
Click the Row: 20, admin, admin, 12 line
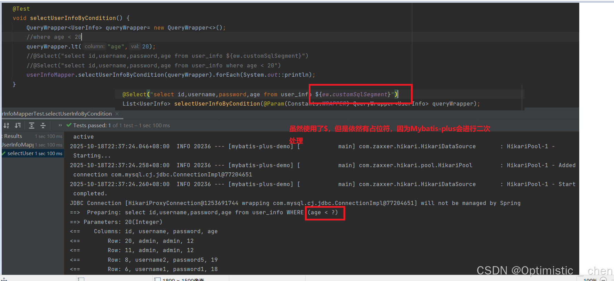(131, 241)
